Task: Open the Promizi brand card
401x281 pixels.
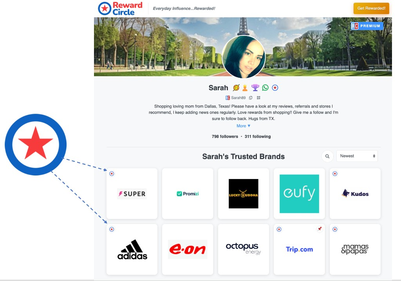Action: coord(188,193)
